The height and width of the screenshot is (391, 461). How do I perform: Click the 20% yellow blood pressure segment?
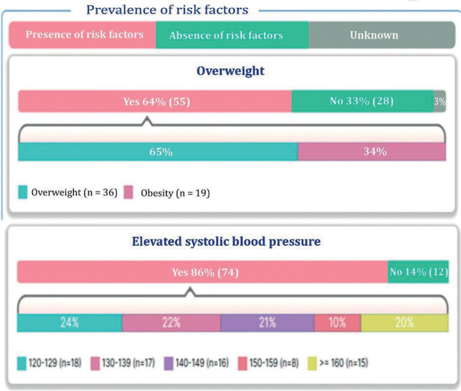(404, 323)
